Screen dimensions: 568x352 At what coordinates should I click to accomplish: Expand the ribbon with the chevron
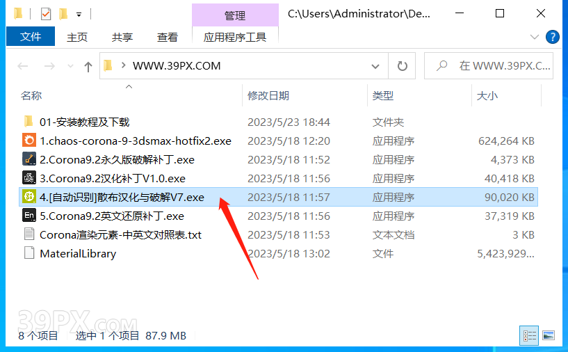pos(534,37)
